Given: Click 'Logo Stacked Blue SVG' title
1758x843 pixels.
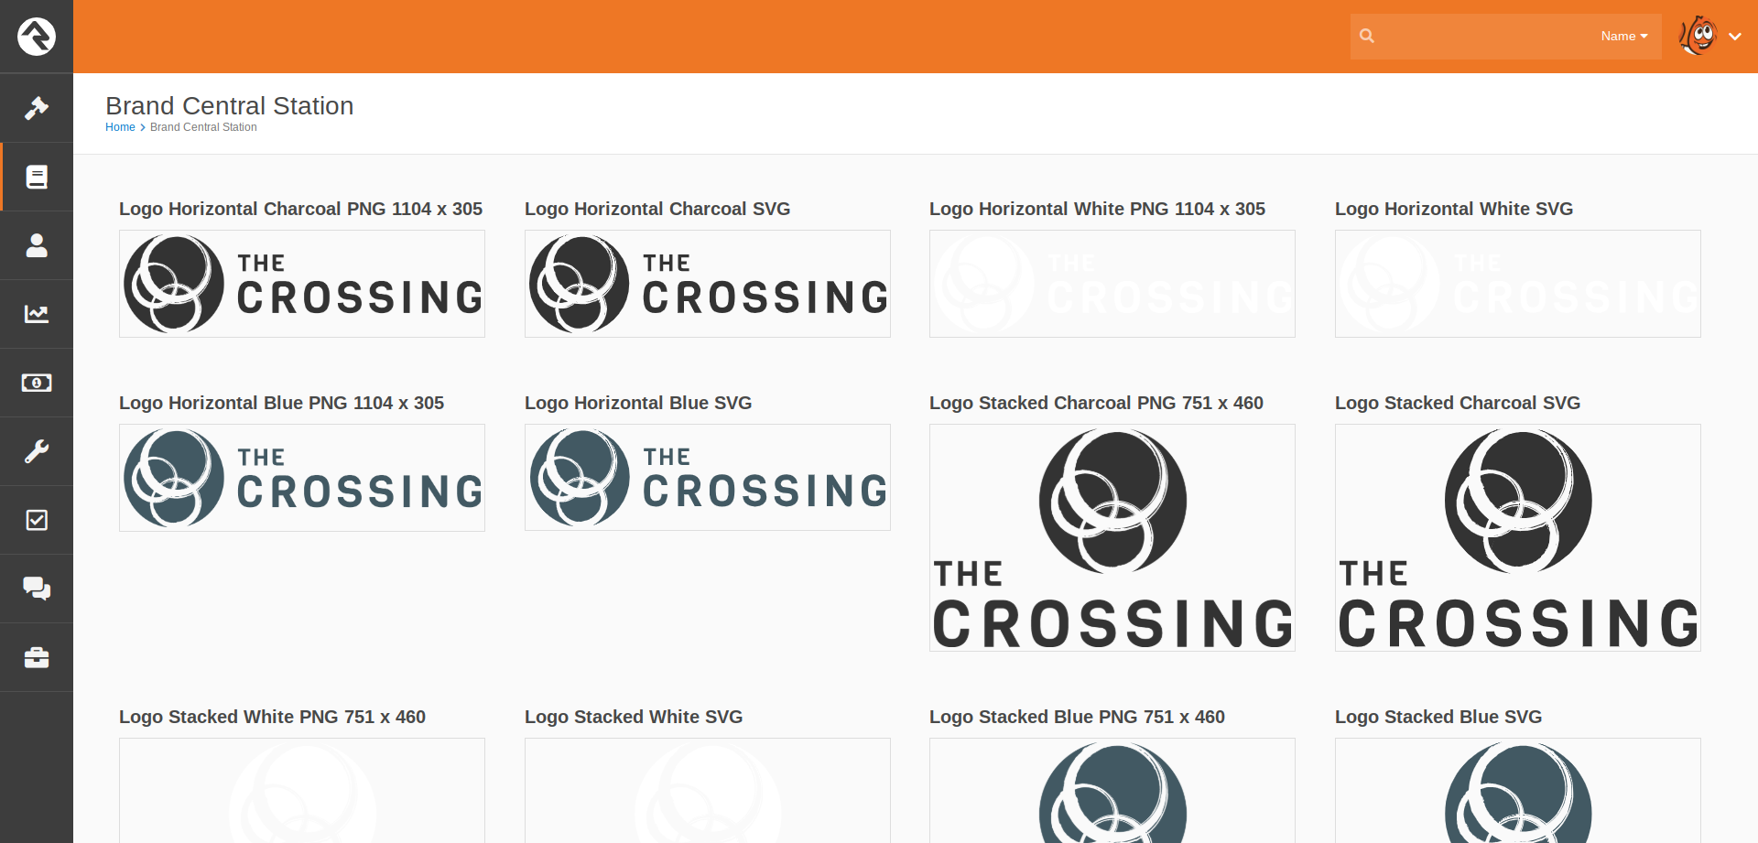Looking at the screenshot, I should click(x=1438, y=717).
